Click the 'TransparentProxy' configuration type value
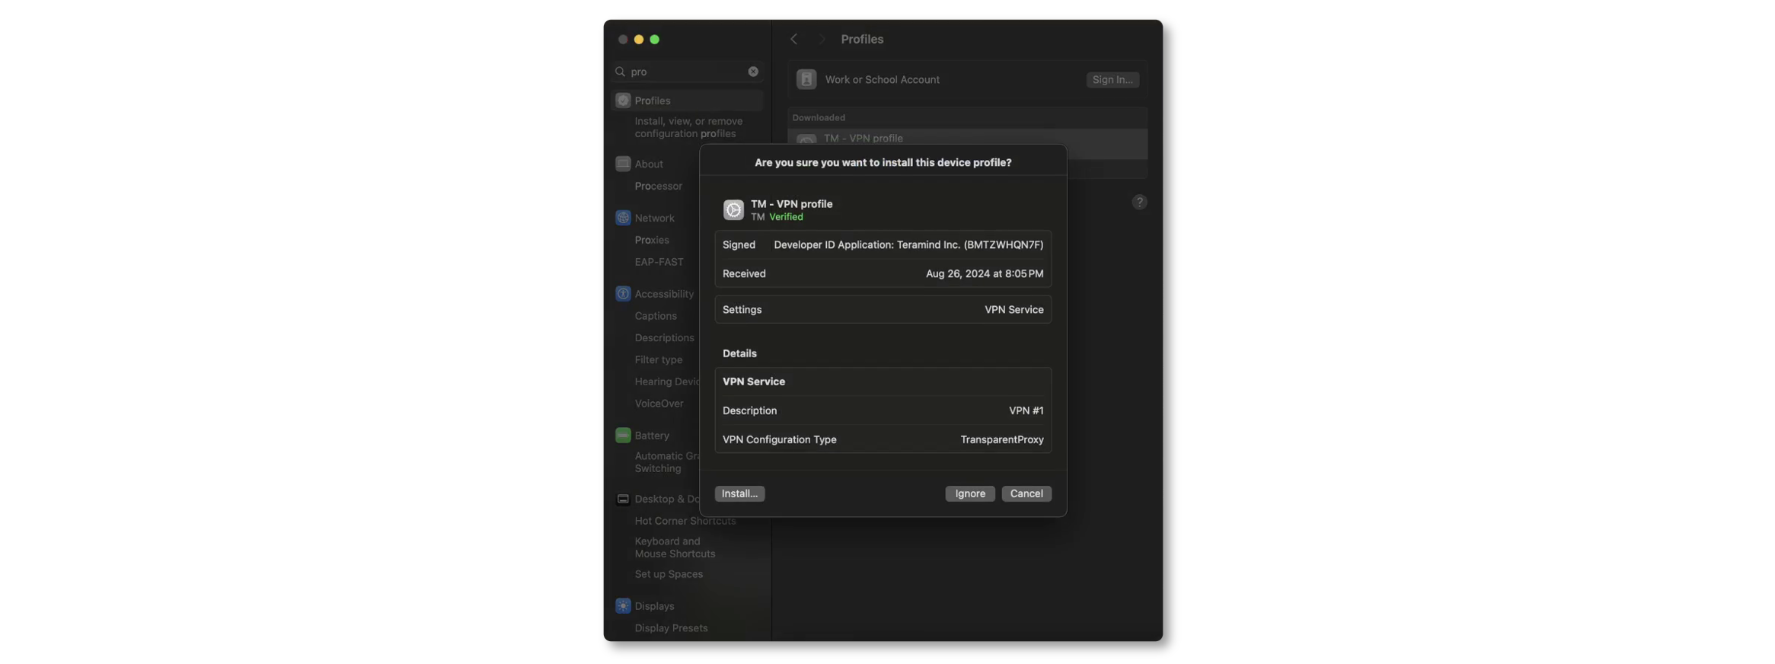 tap(1001, 440)
